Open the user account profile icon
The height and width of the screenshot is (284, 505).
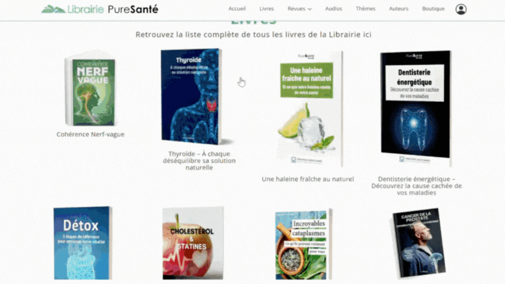(461, 9)
